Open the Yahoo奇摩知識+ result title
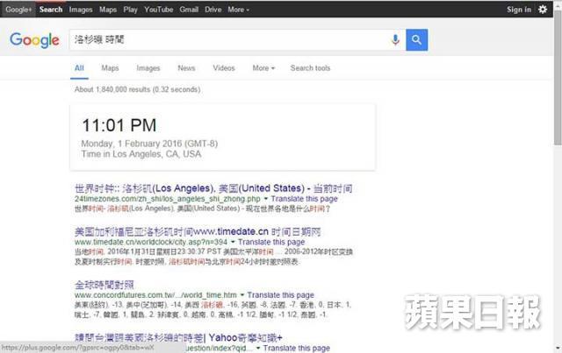This screenshot has height=353, width=562. (x=178, y=337)
